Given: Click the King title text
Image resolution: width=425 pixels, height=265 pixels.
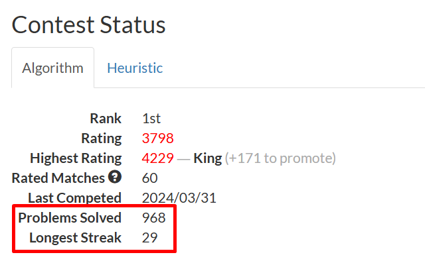Looking at the screenshot, I should (x=207, y=158).
